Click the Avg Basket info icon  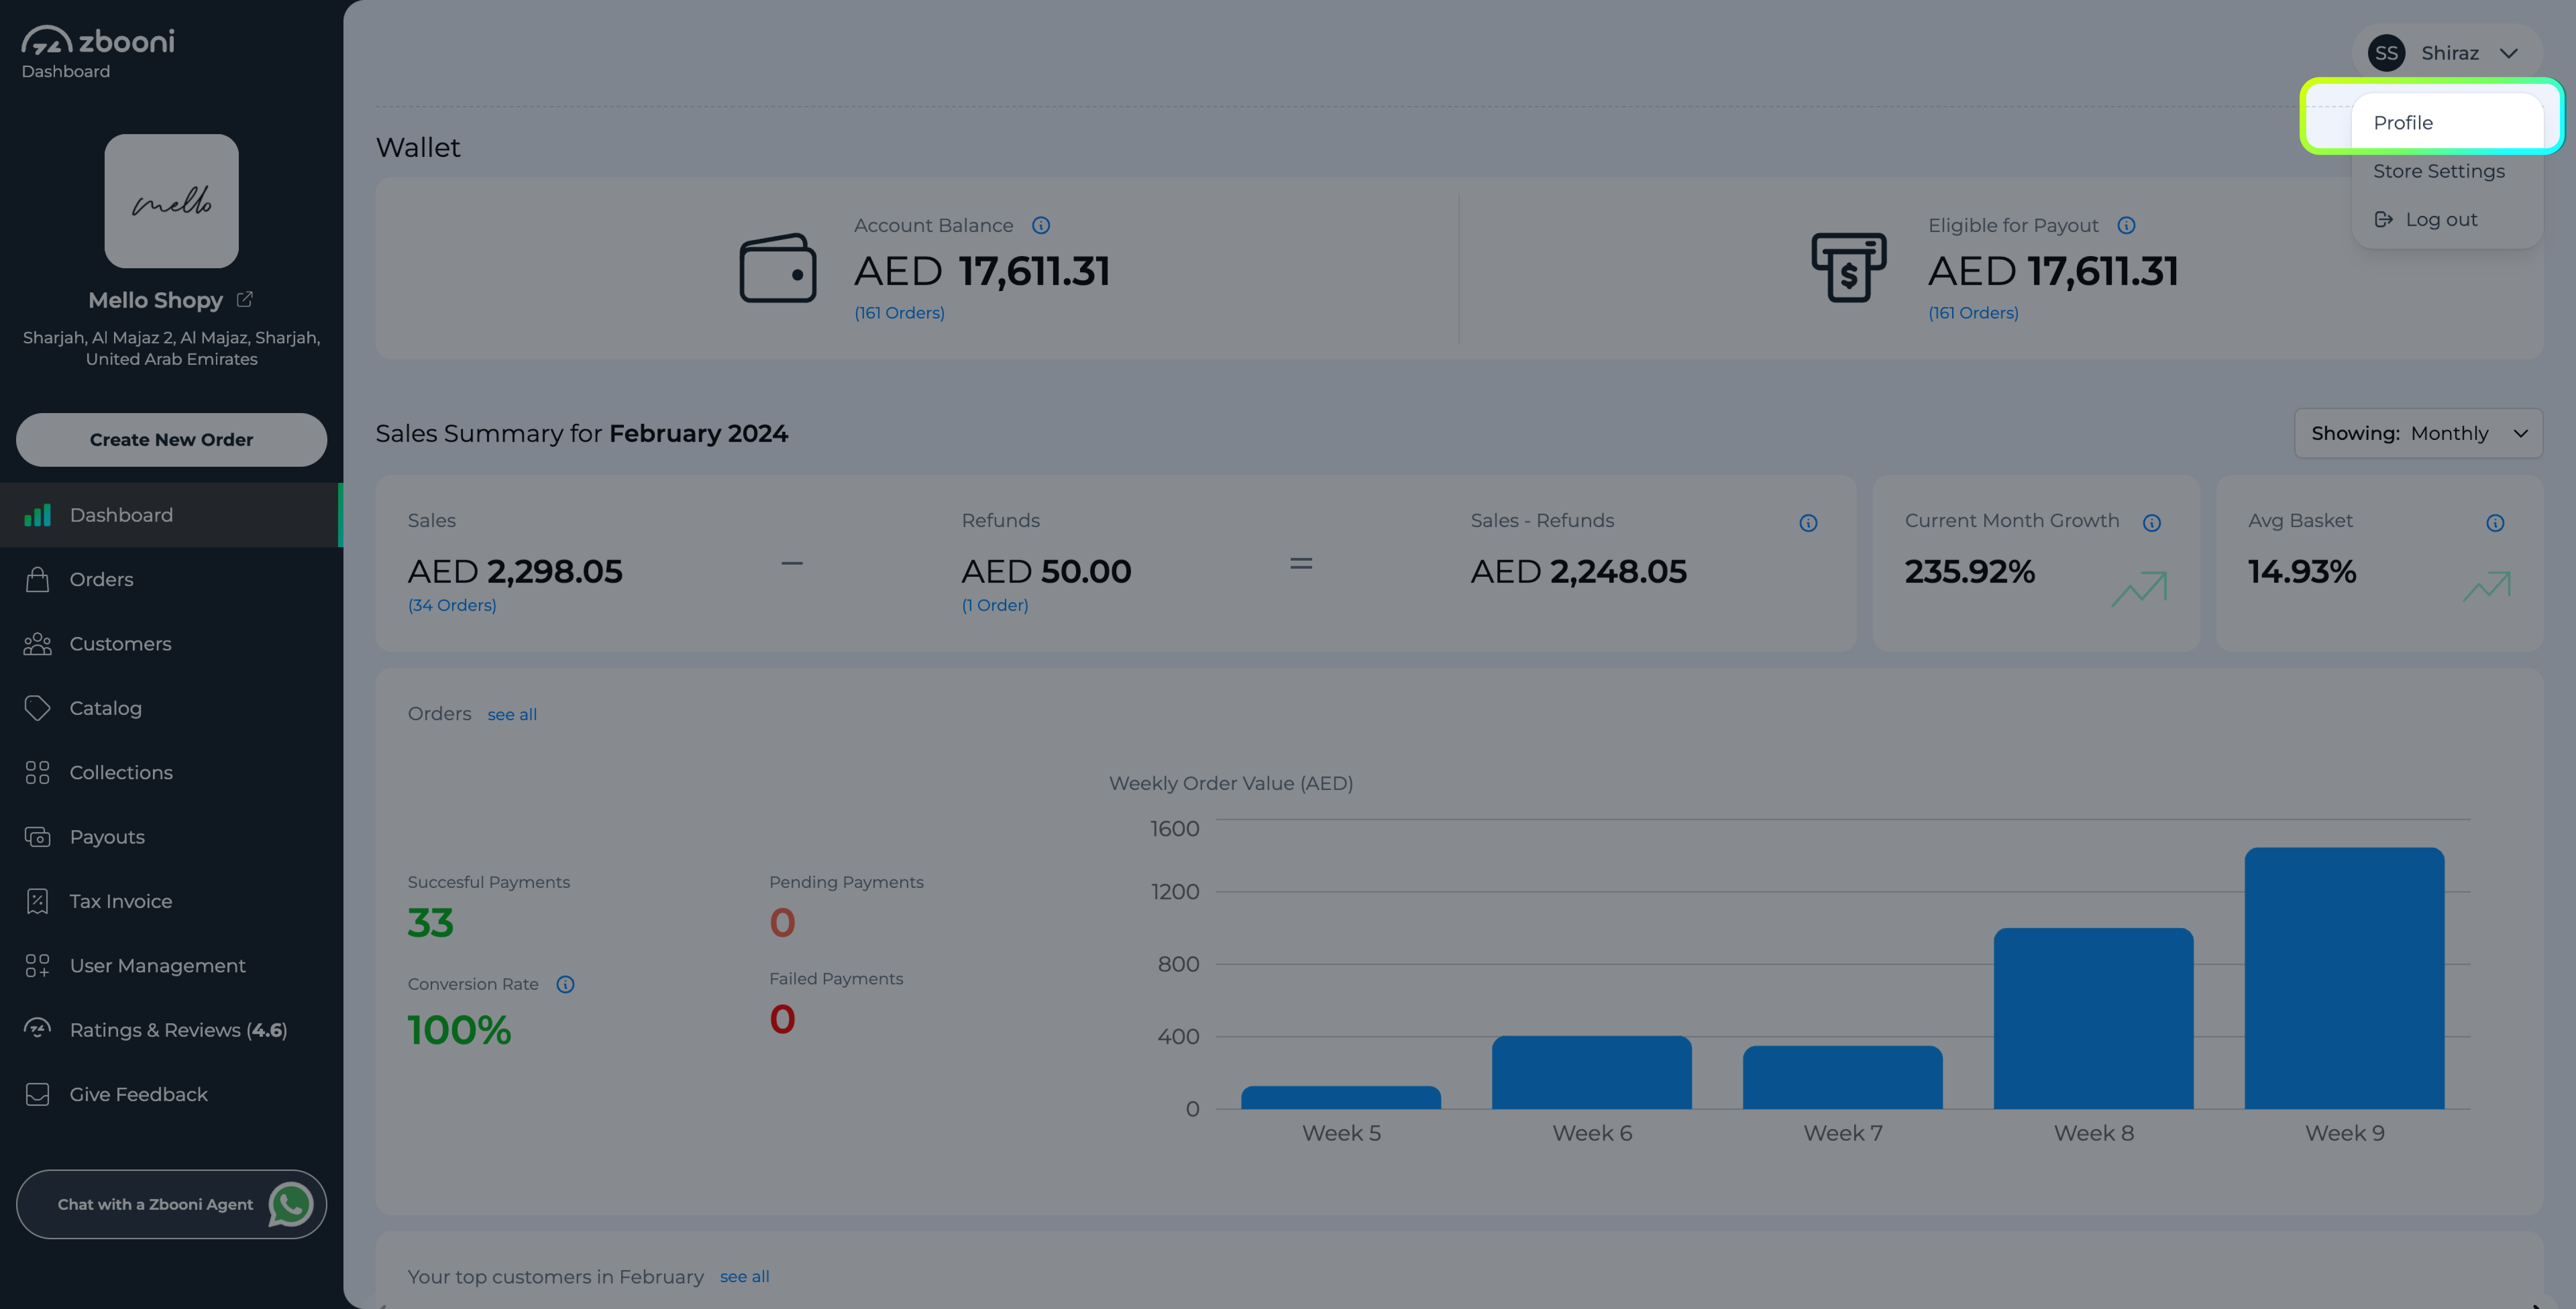pyautogui.click(x=2495, y=523)
